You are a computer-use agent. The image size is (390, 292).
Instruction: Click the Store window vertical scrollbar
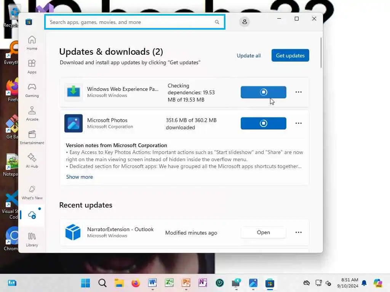tap(321, 52)
